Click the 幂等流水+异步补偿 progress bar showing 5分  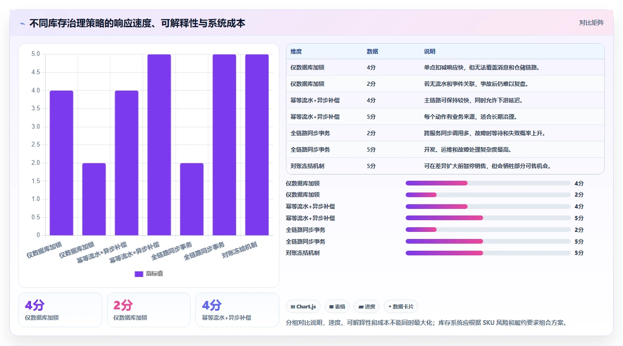(488, 218)
